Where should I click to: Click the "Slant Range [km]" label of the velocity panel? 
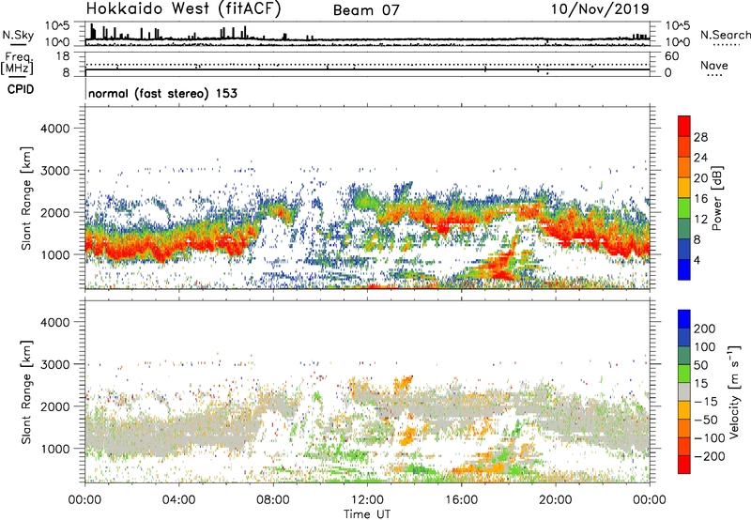26,391
